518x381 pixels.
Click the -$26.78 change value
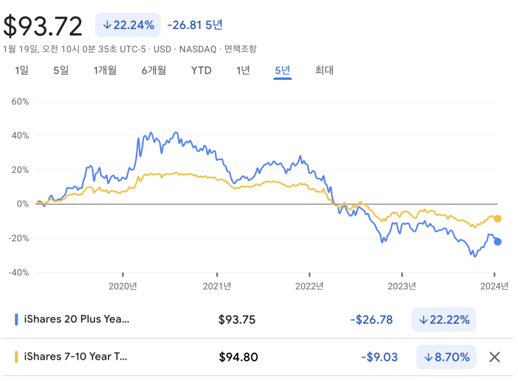(x=372, y=320)
